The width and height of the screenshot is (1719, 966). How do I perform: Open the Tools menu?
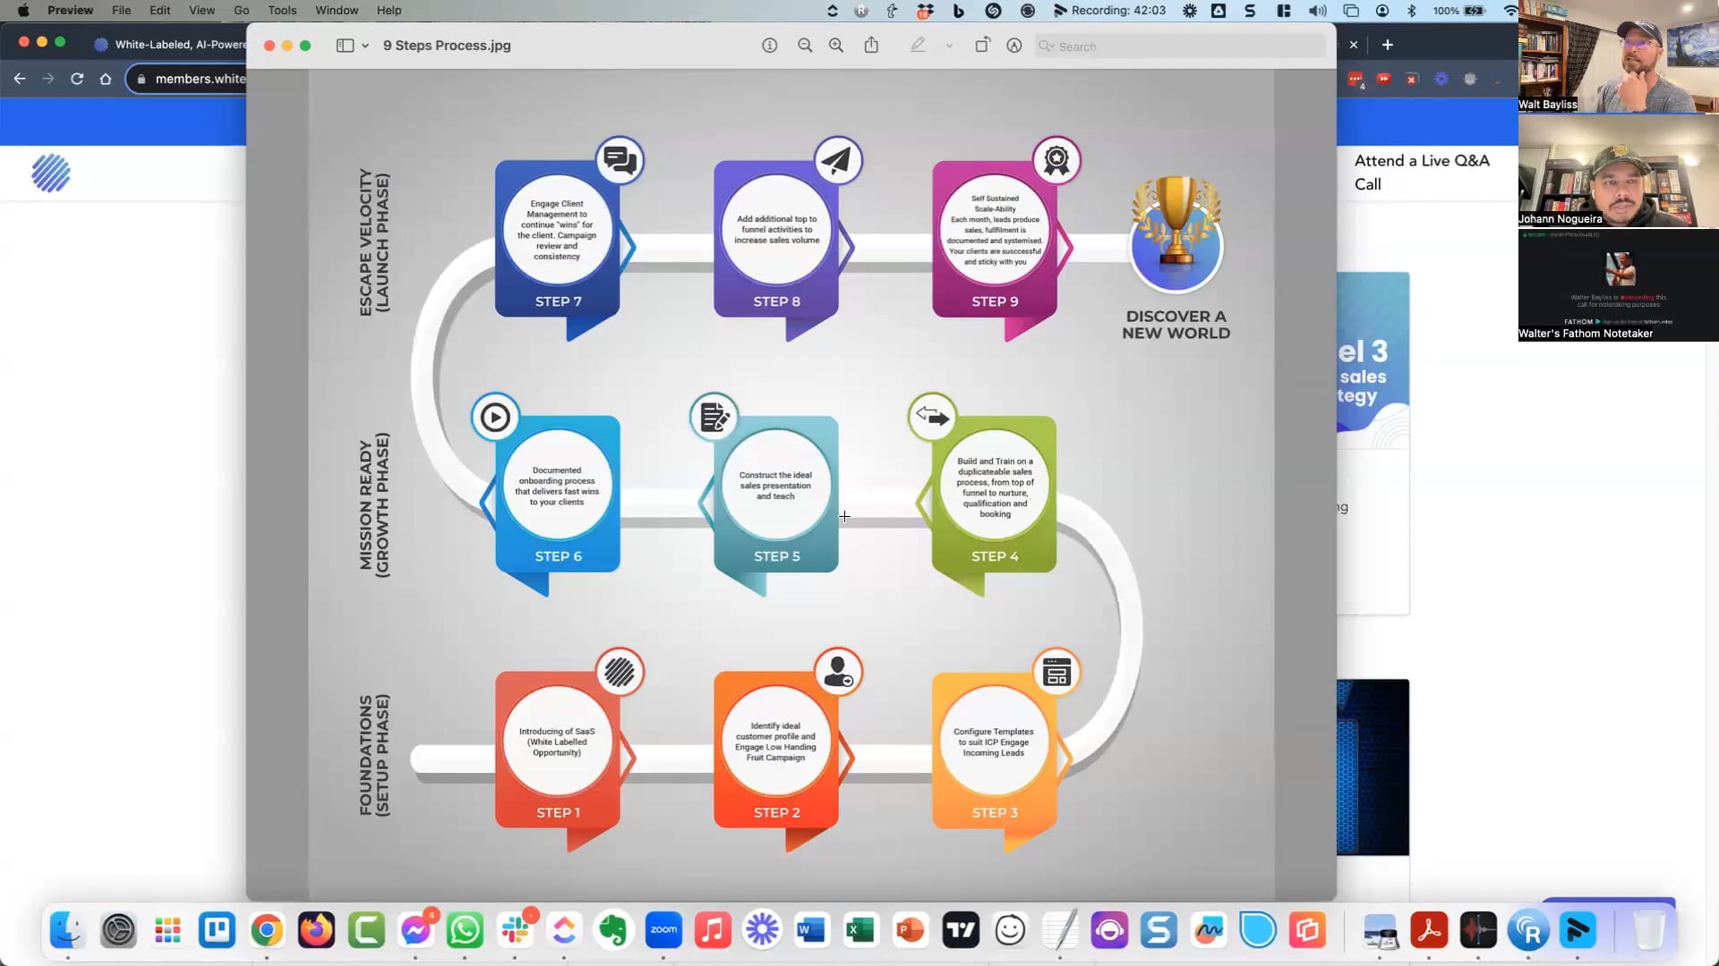point(282,10)
